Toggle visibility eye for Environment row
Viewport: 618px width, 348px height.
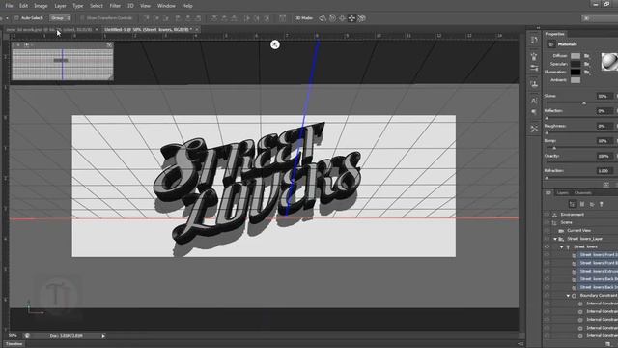click(547, 215)
